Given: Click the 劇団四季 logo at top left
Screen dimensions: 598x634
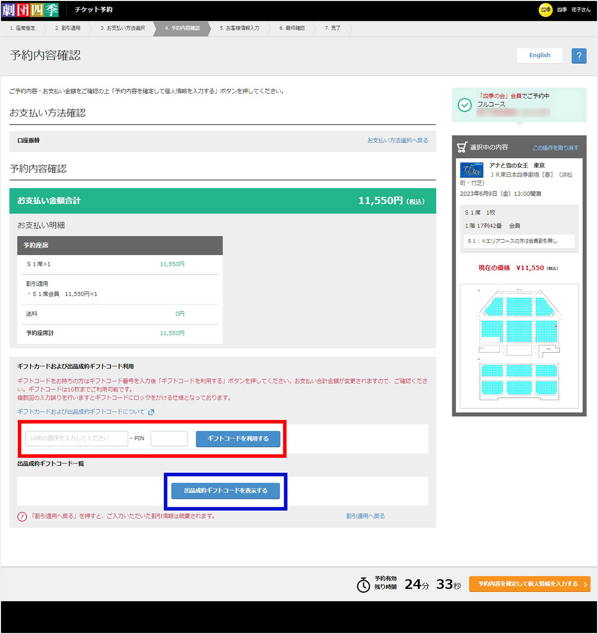Looking at the screenshot, I should pyautogui.click(x=30, y=10).
